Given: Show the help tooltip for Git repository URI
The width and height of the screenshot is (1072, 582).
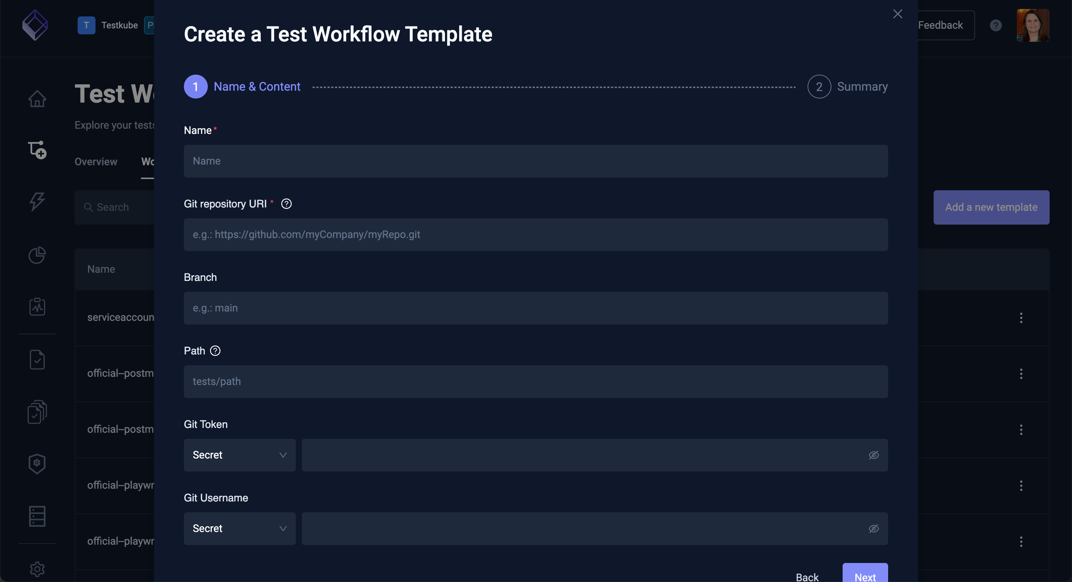Looking at the screenshot, I should (286, 204).
